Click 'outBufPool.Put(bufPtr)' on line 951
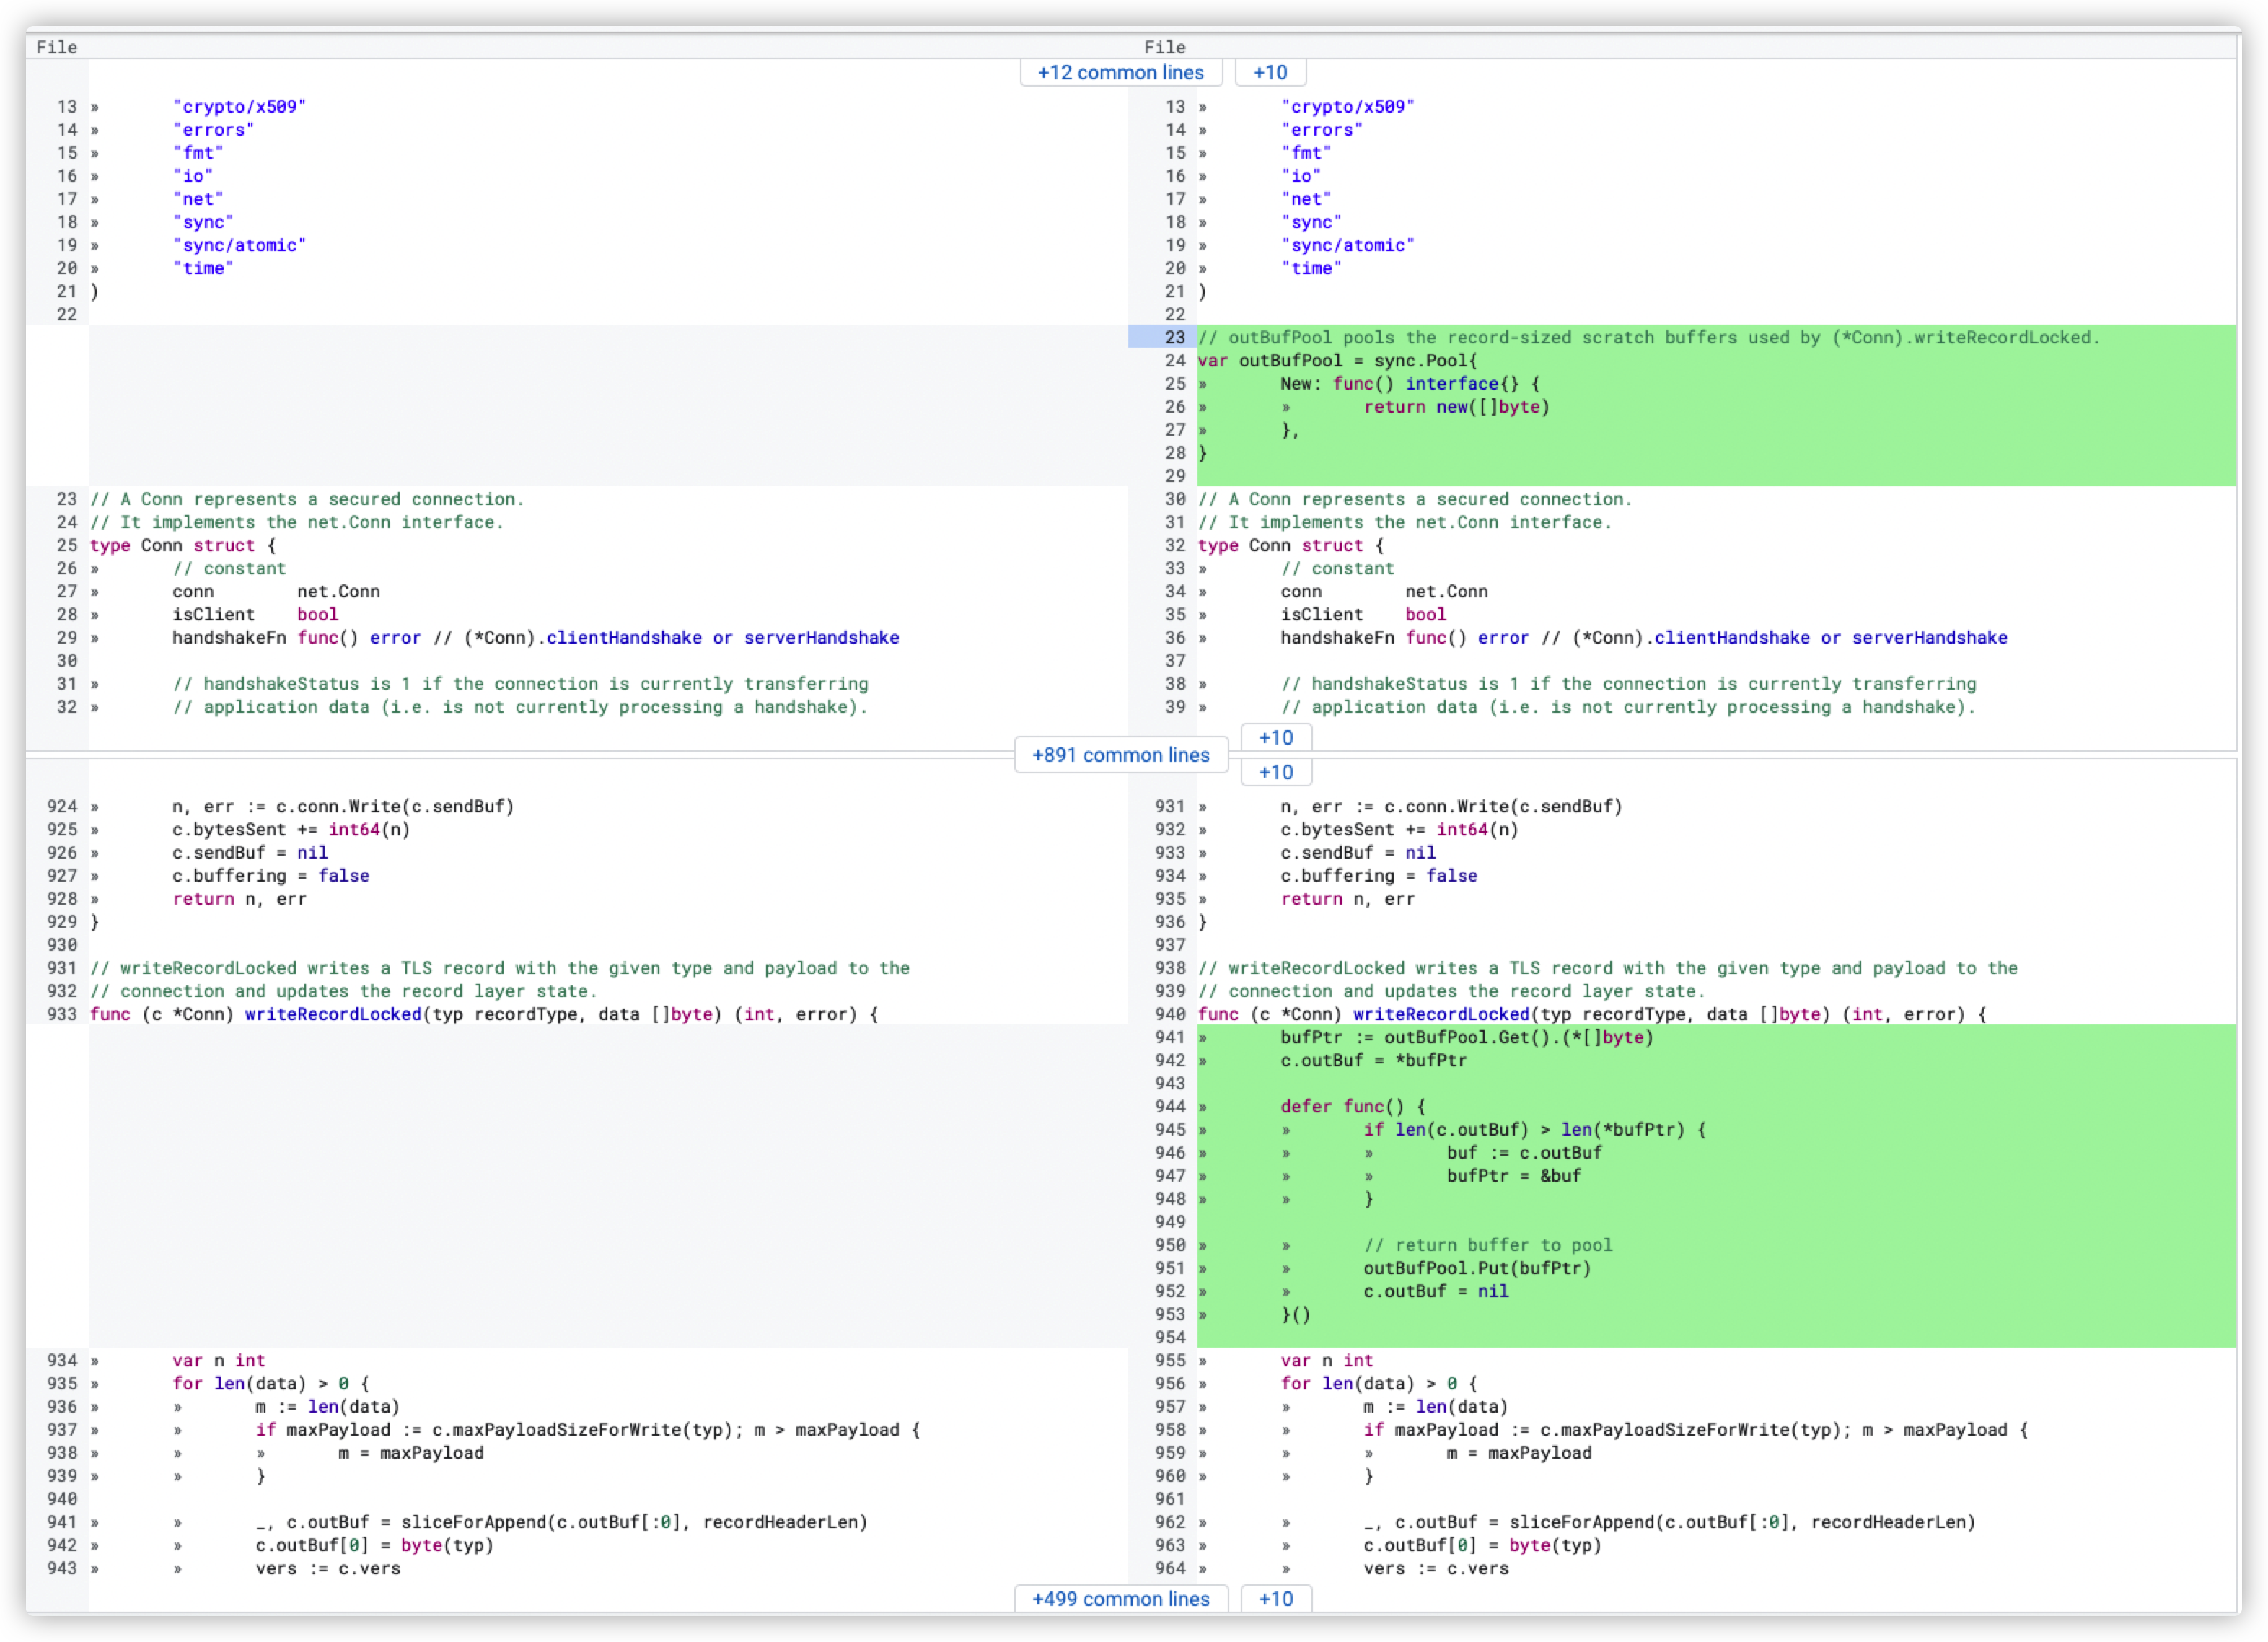This screenshot has width=2268, height=1642. point(1477,1268)
